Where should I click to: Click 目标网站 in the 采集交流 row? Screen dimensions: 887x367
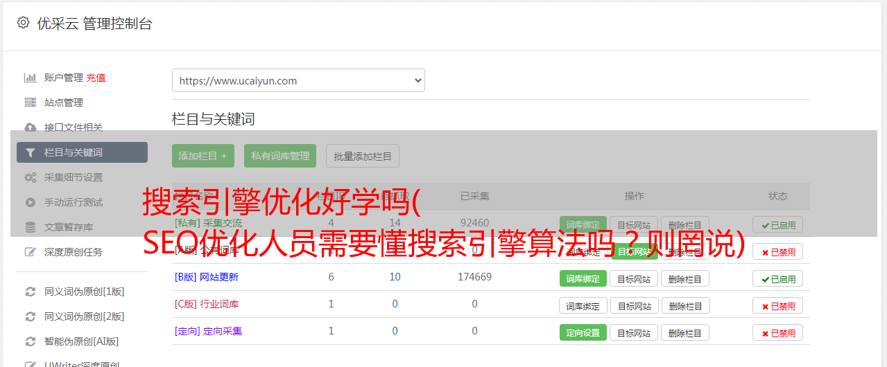pos(634,224)
